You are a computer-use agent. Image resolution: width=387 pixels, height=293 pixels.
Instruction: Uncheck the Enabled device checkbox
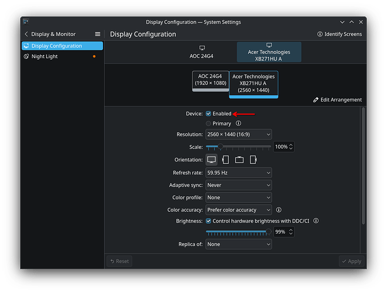pyautogui.click(x=209, y=113)
